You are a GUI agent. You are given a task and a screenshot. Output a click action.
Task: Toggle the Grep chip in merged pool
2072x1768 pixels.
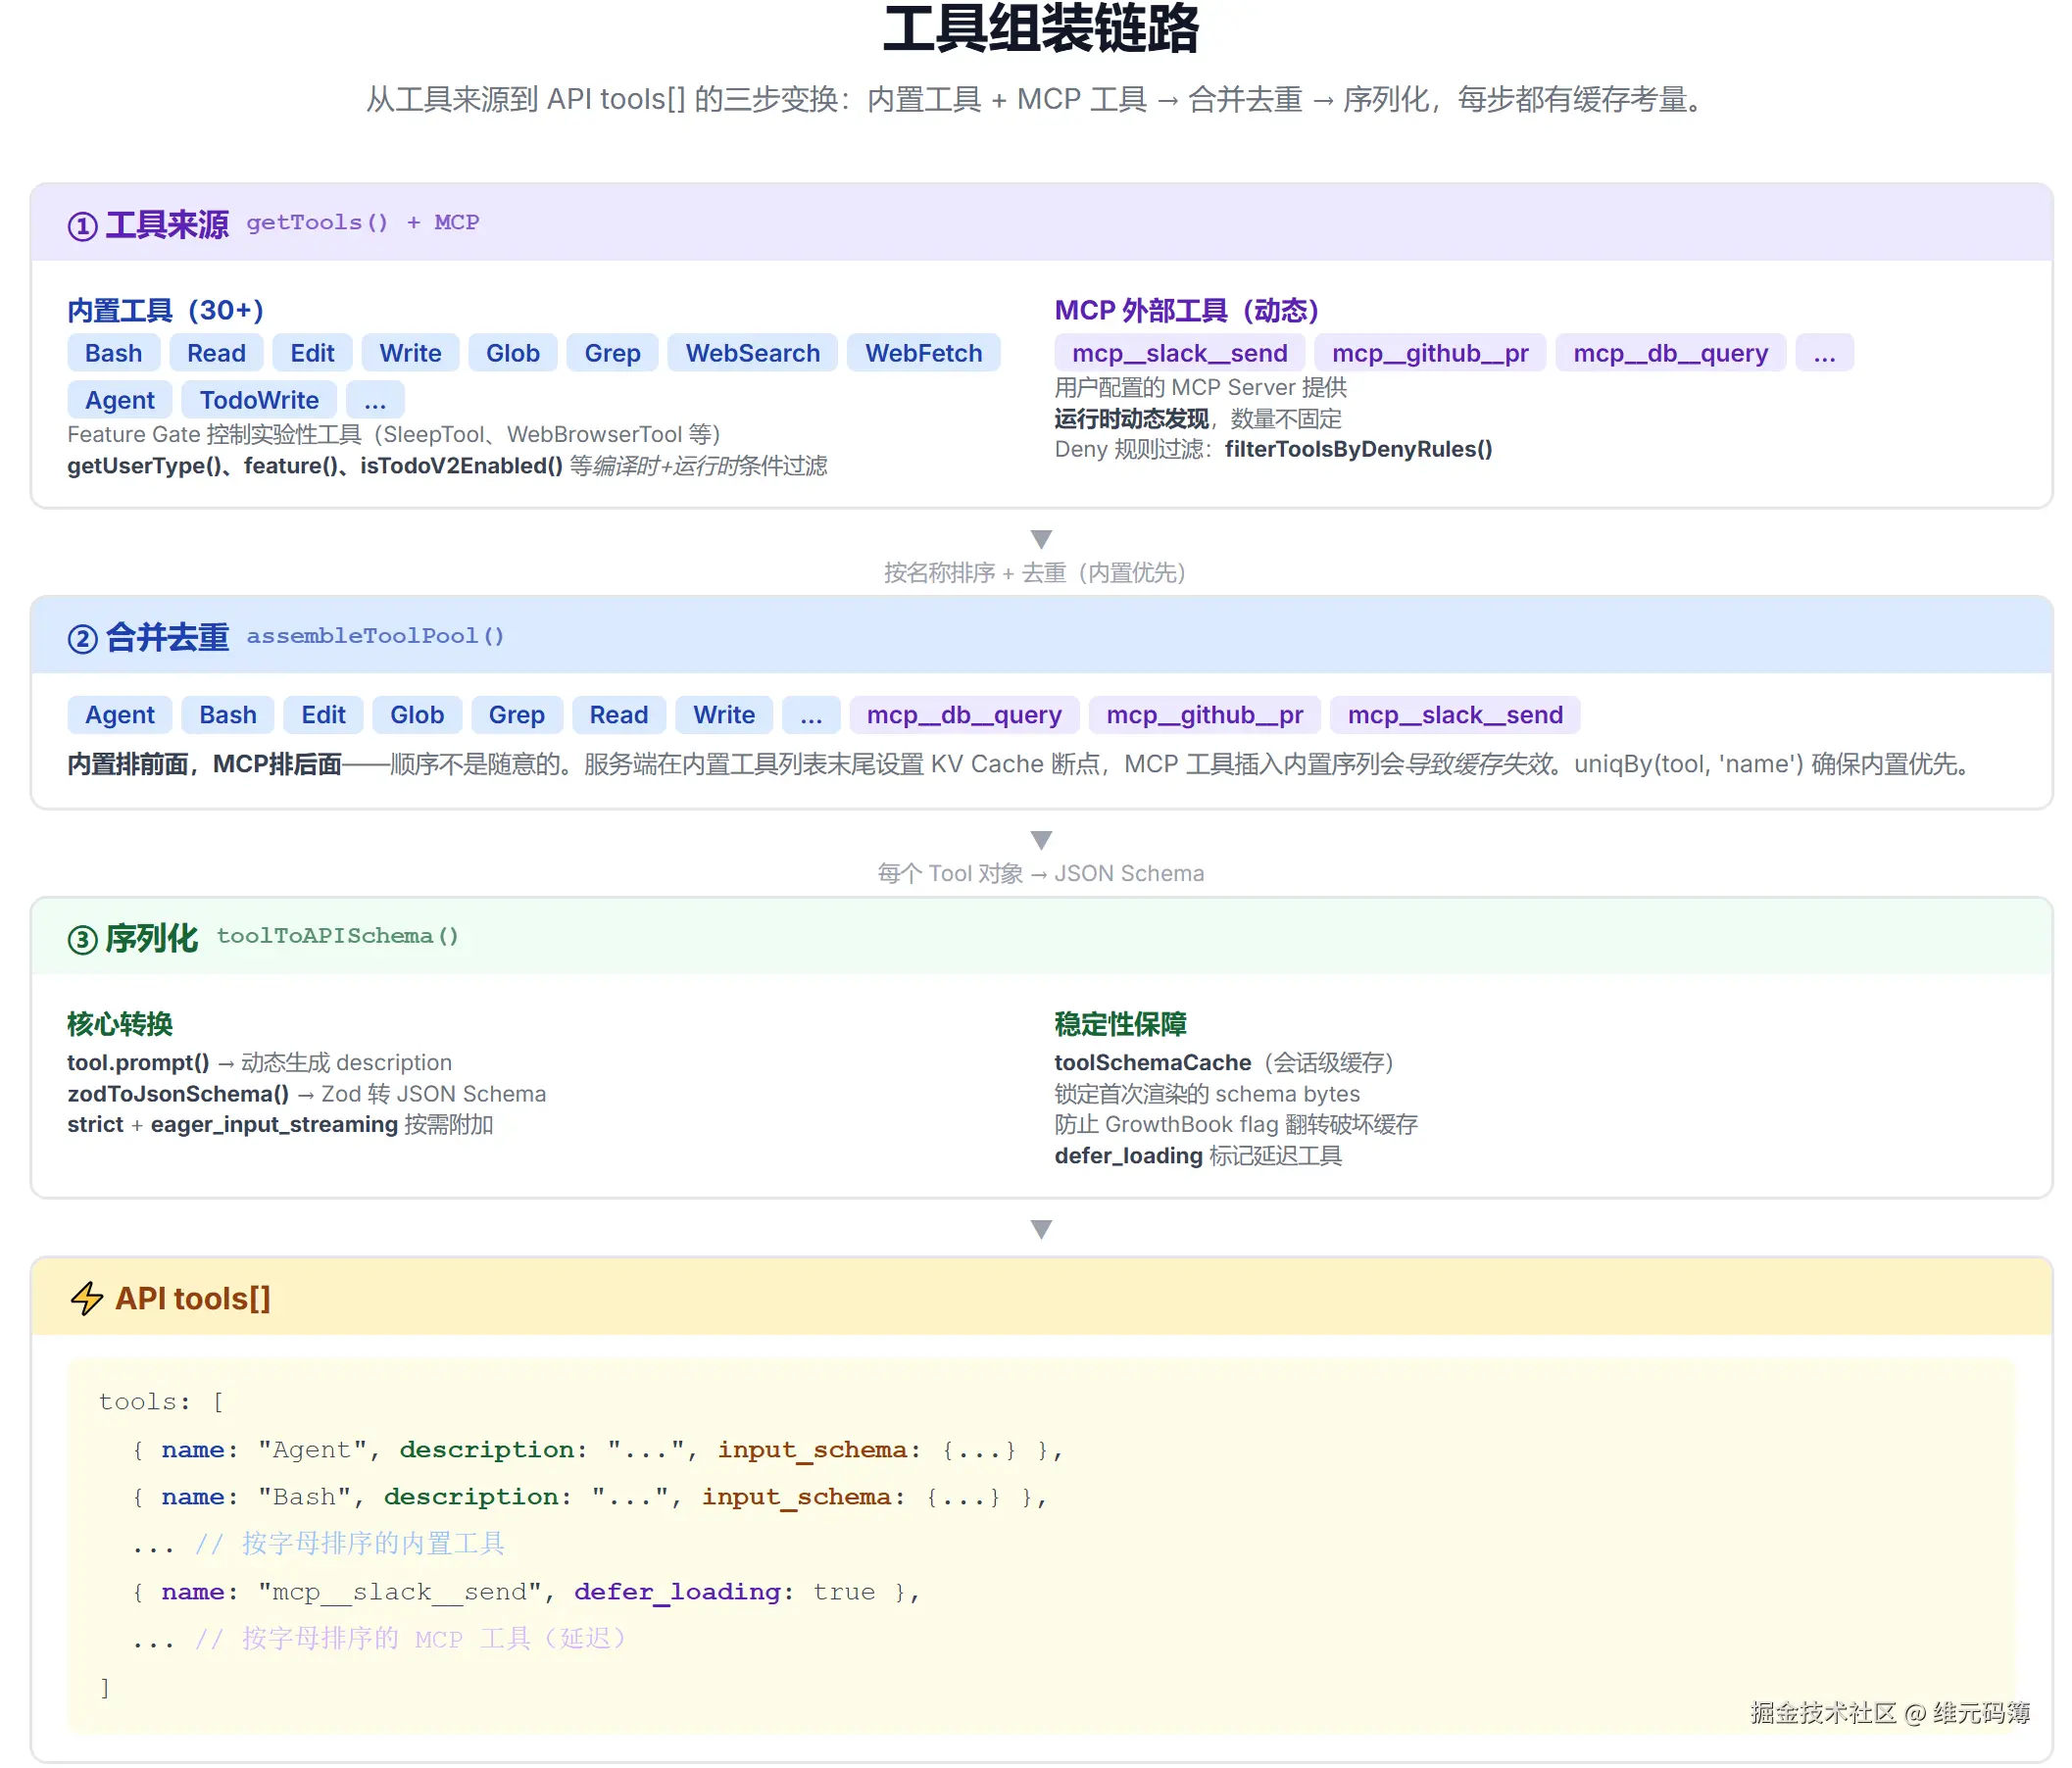(x=517, y=714)
